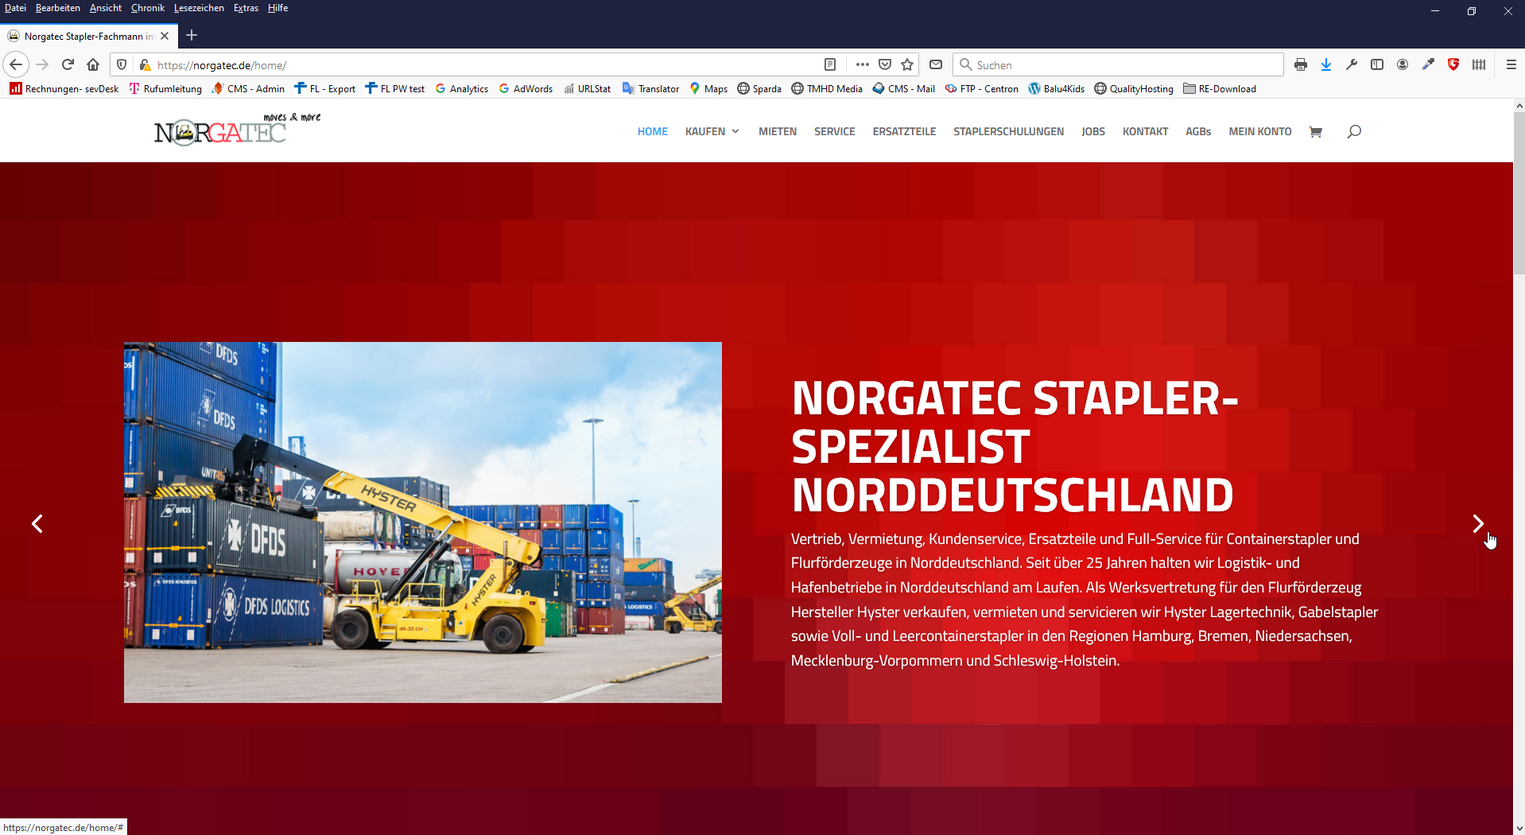The width and height of the screenshot is (1525, 835).
Task: Save page to Pocket
Action: tap(885, 64)
